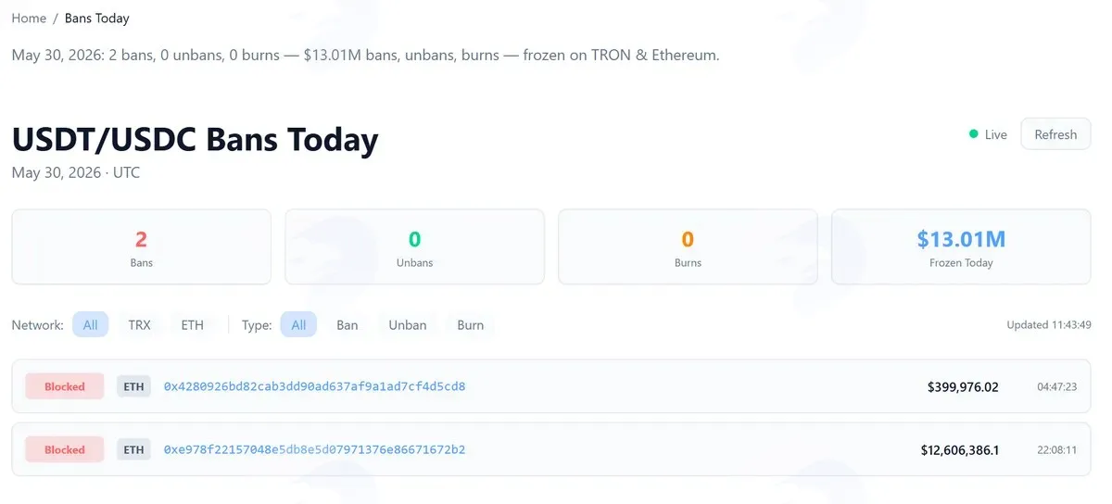The image size is (1112, 504).
Task: Open address 0xe978f2215704 link
Action: (314, 449)
